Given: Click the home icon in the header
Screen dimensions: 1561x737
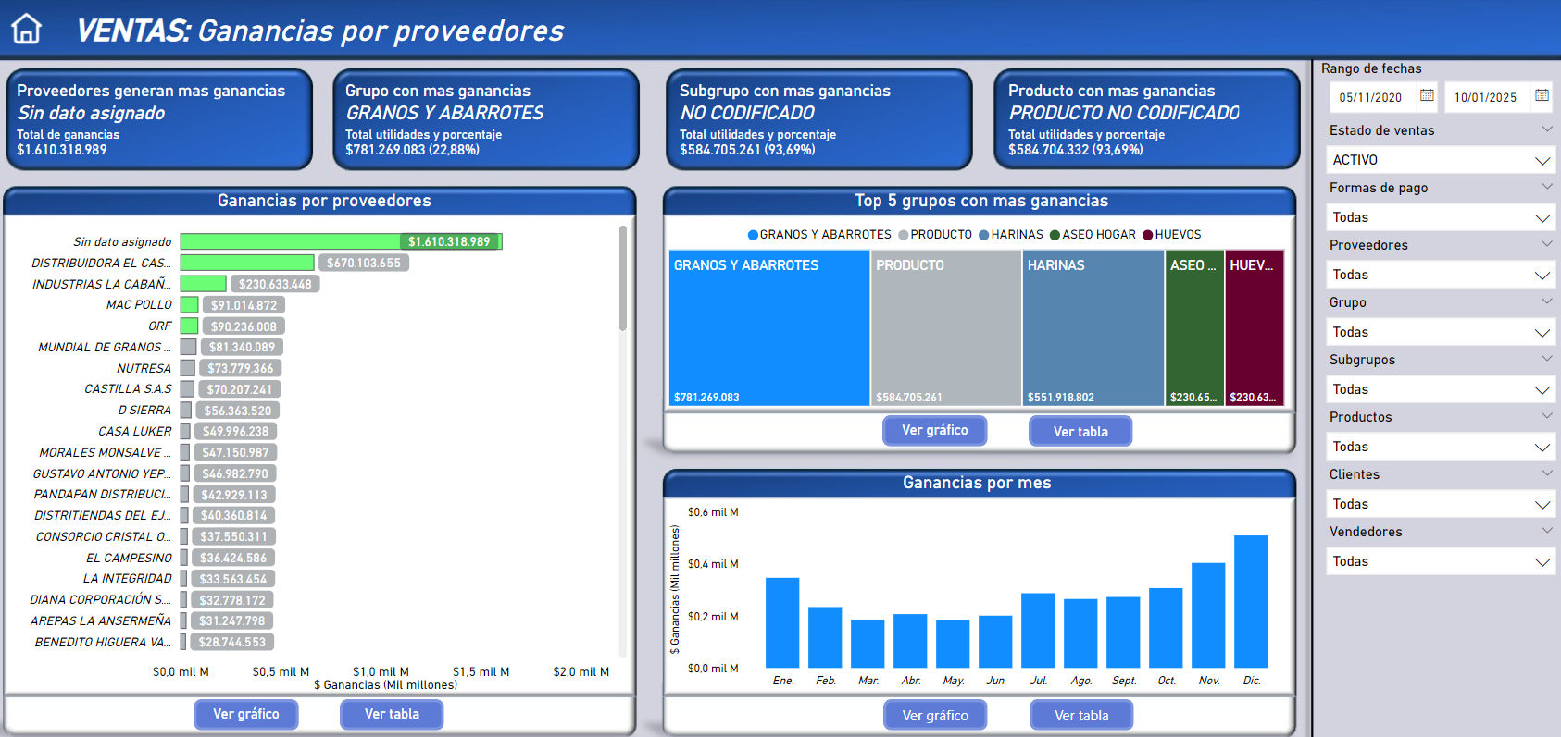Looking at the screenshot, I should coord(26,29).
